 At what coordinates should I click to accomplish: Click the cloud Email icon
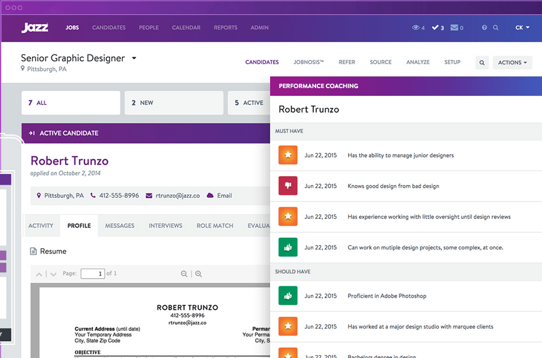tap(210, 195)
